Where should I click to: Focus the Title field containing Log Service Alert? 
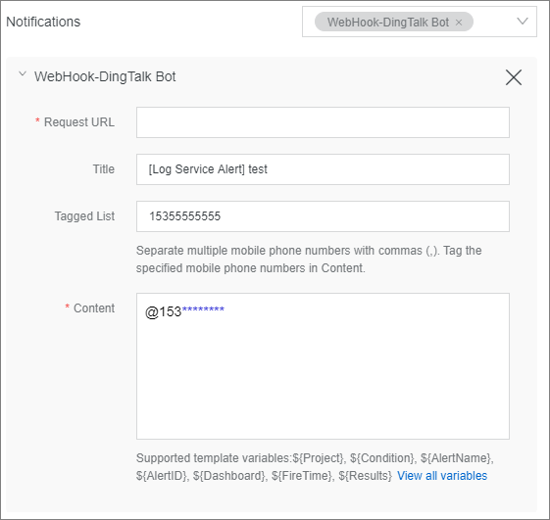pyautogui.click(x=323, y=169)
